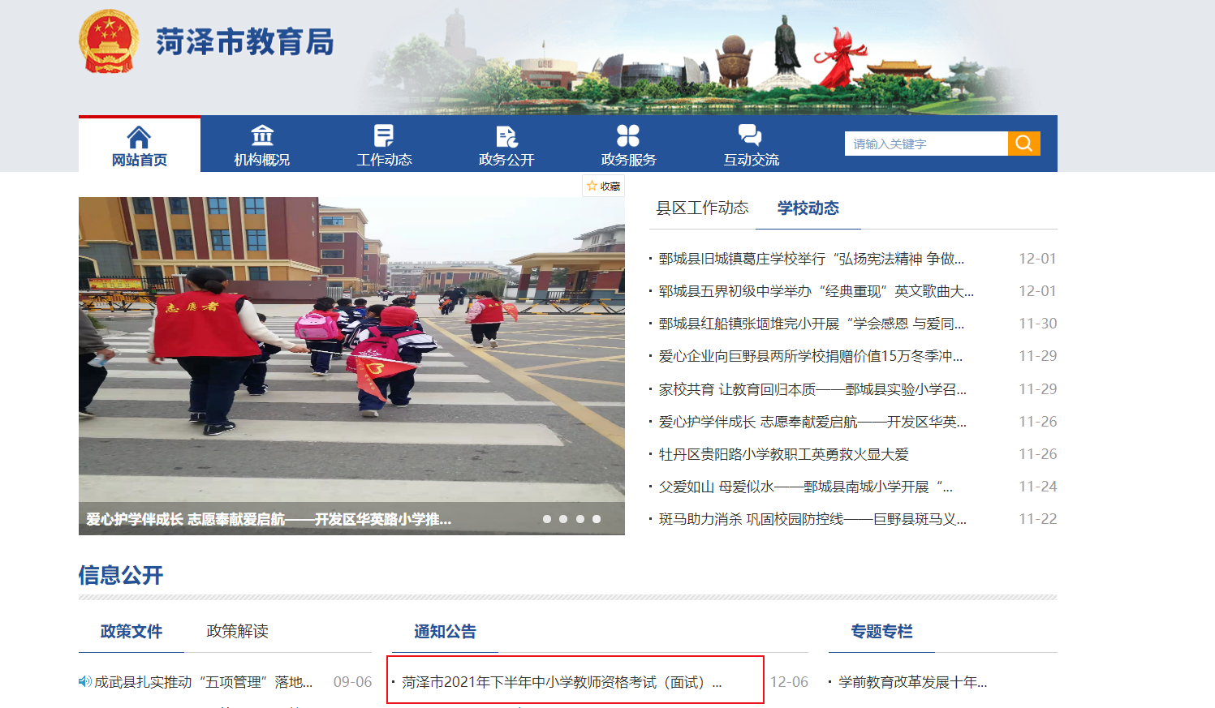Click the orange search magnifier button
This screenshot has height=708, width=1215.
[1024, 144]
